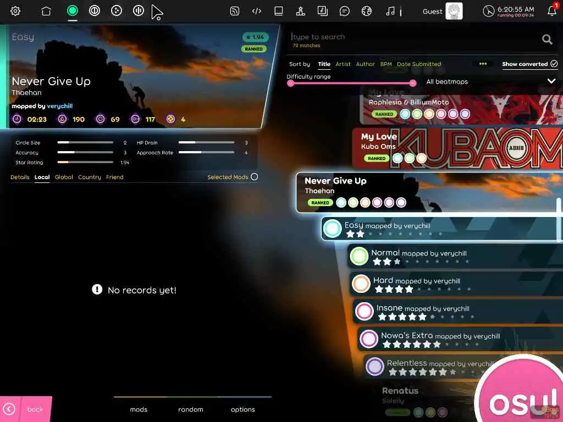Sort beatmaps by Date Submitted
Image resolution: width=563 pixels, height=422 pixels.
pyautogui.click(x=419, y=64)
